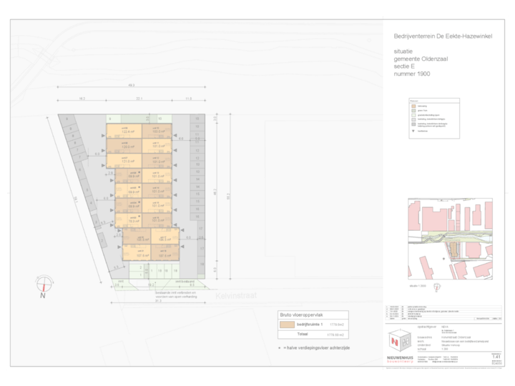Select the unit with 103.0 m² area

pyautogui.click(x=158, y=130)
